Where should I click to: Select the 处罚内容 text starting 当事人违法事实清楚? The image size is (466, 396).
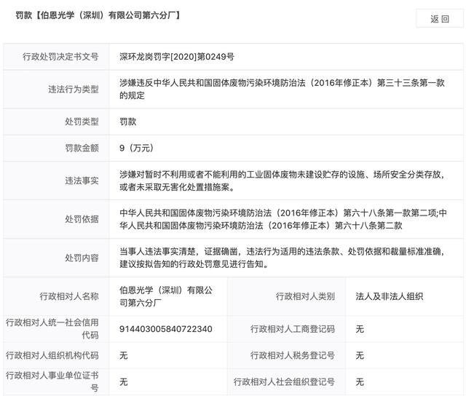point(282,258)
